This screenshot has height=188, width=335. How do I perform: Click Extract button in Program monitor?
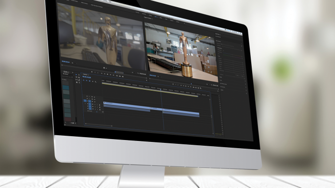click(x=196, y=87)
